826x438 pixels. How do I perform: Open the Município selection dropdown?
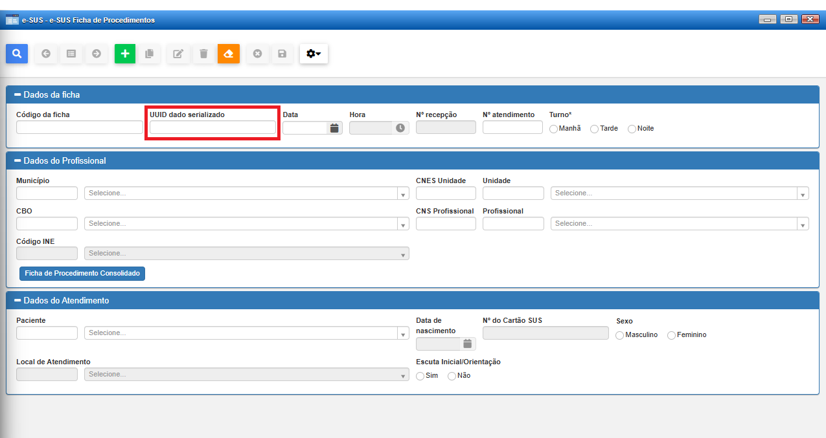pos(403,193)
